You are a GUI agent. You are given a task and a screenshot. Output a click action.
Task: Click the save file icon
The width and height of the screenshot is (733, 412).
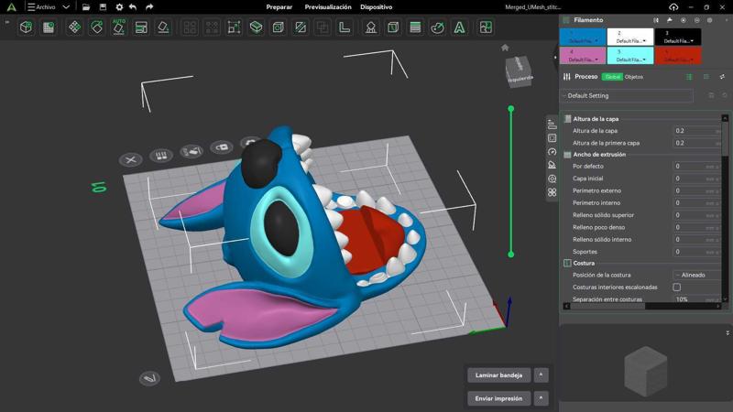pyautogui.click(x=102, y=7)
